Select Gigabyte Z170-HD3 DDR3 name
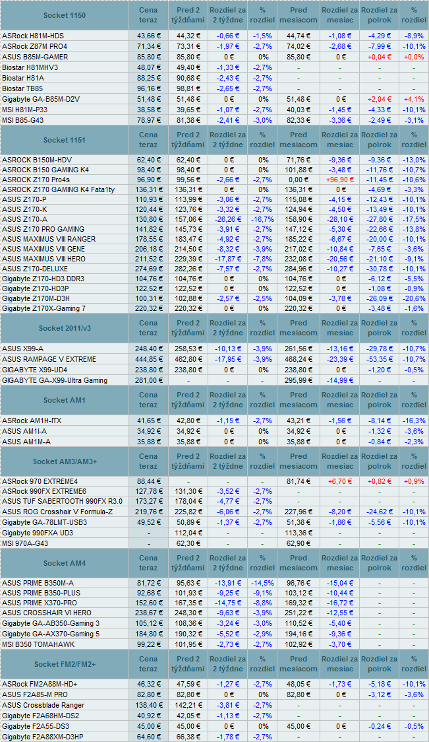429x742 pixels. point(43,279)
